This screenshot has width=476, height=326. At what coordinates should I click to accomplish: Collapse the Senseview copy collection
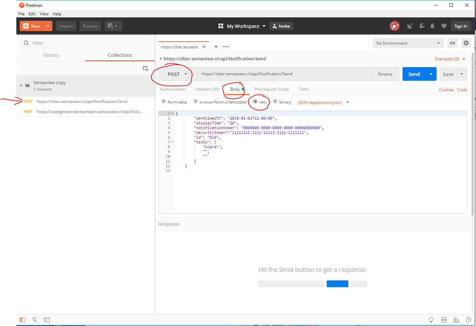[21, 86]
